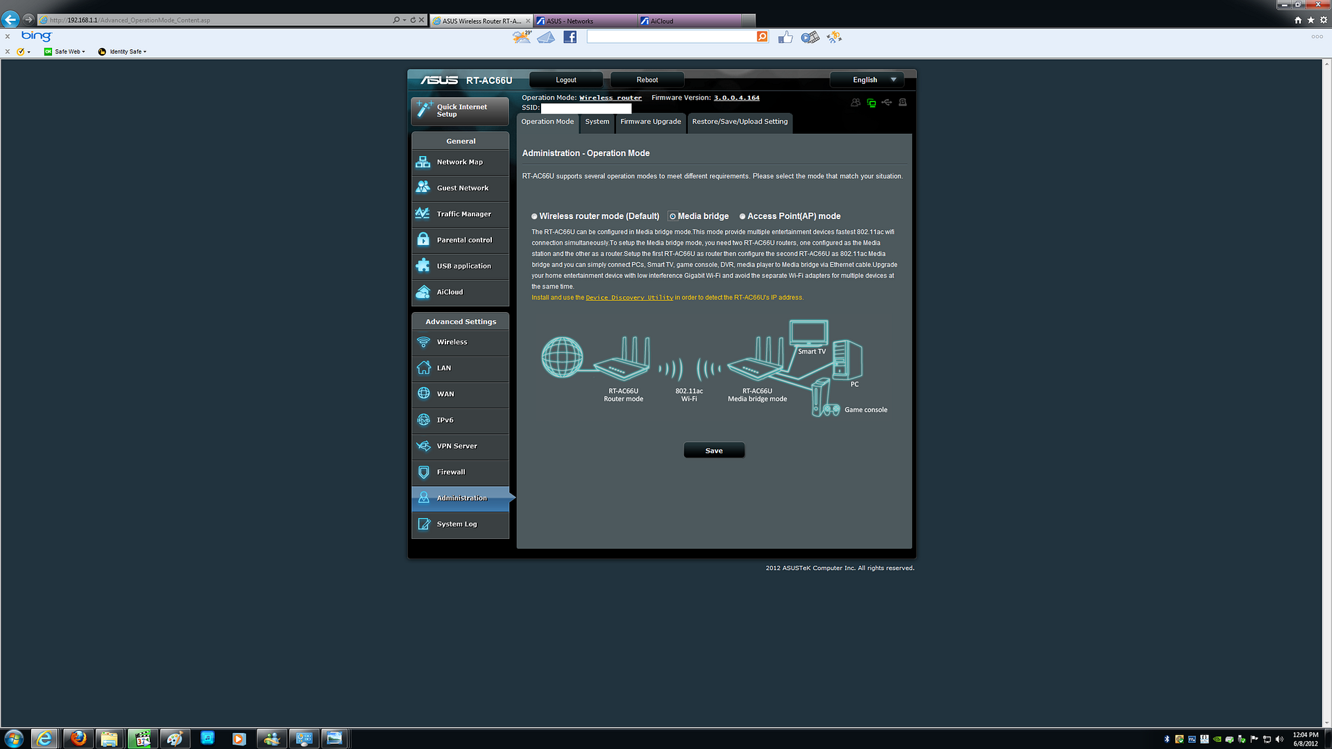This screenshot has width=1332, height=749.
Task: Open LAN settings
Action: point(460,368)
